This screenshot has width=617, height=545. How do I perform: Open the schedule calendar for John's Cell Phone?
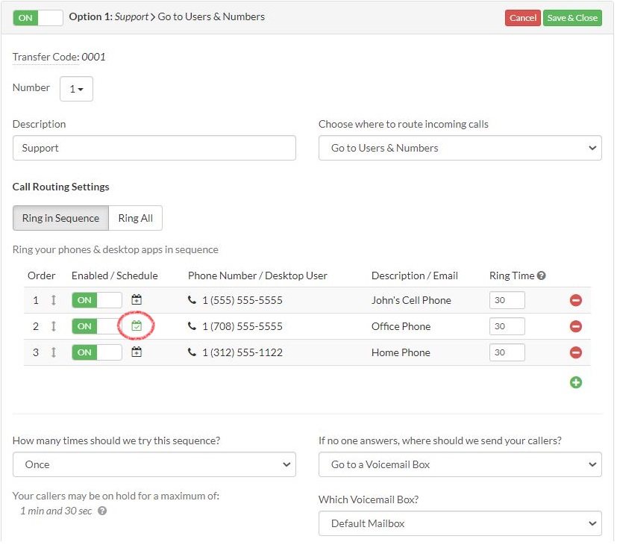[x=136, y=299]
